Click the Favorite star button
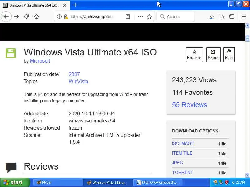Screen dimensions: 250x187 pos(194,55)
